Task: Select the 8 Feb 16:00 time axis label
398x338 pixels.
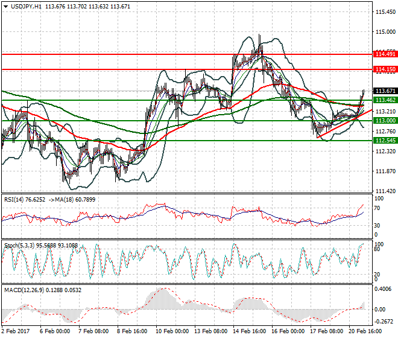Action: pyautogui.click(x=132, y=331)
